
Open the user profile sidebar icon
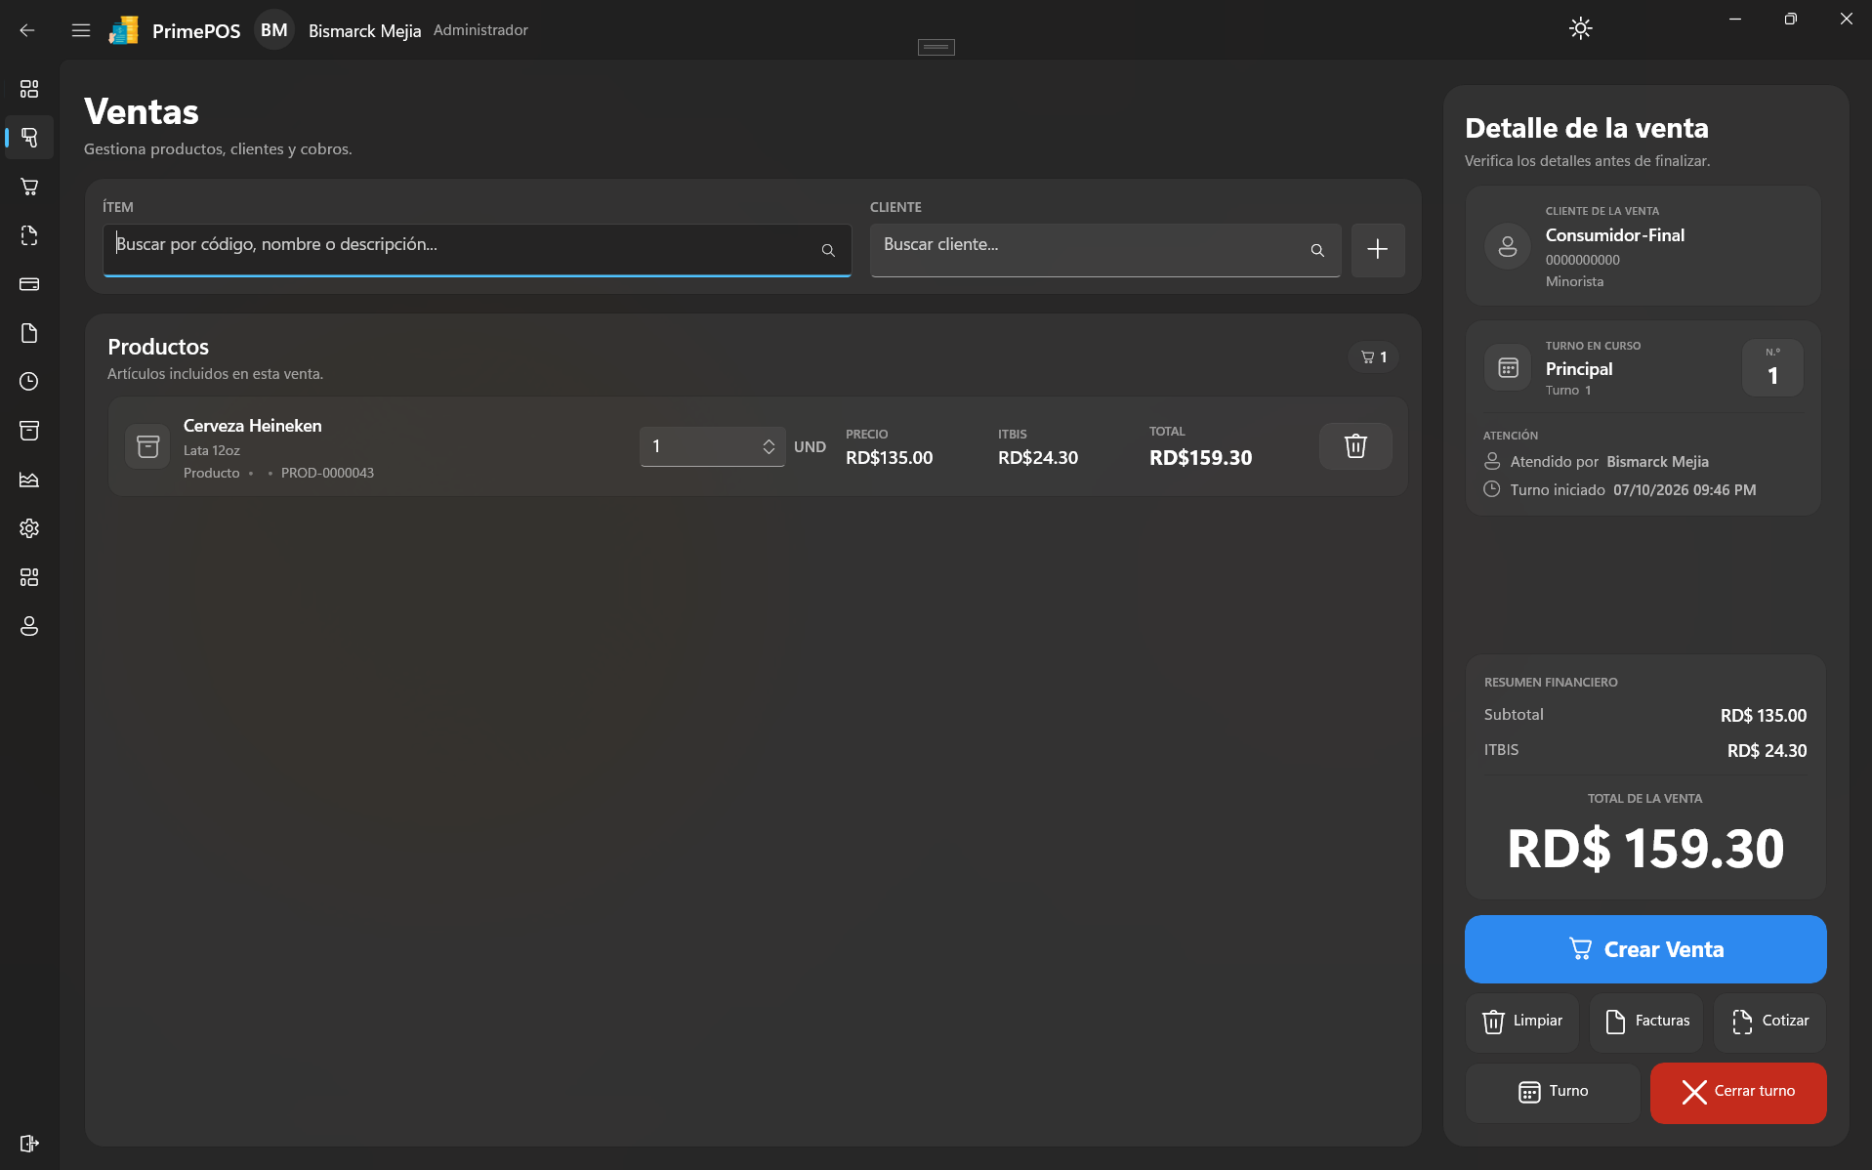[29, 626]
